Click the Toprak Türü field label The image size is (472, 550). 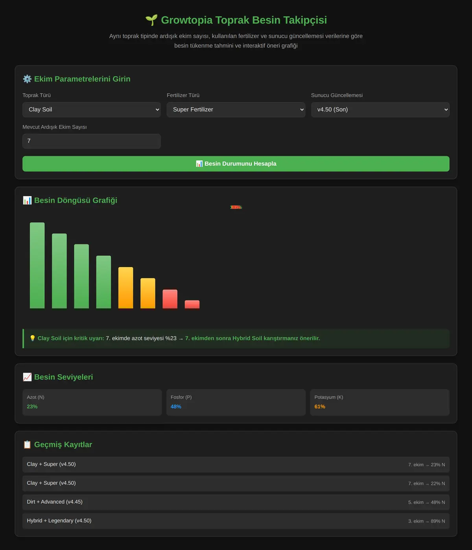[x=37, y=95]
